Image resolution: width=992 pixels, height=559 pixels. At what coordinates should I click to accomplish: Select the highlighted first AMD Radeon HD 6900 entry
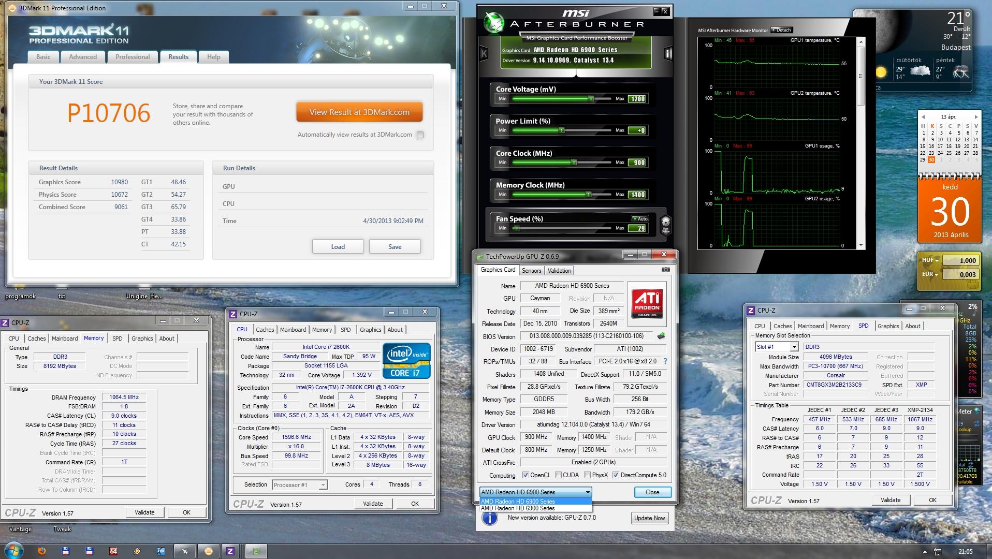(x=535, y=501)
